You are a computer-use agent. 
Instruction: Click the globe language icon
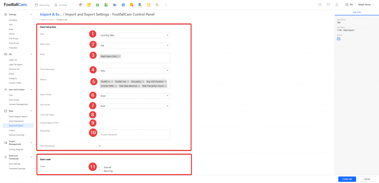pos(347,4)
